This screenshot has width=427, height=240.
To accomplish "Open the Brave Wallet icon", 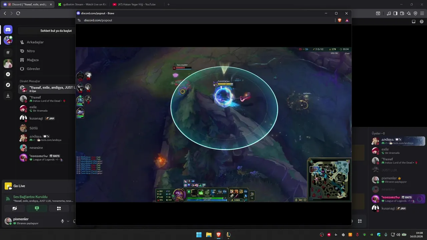I will 402,13.
